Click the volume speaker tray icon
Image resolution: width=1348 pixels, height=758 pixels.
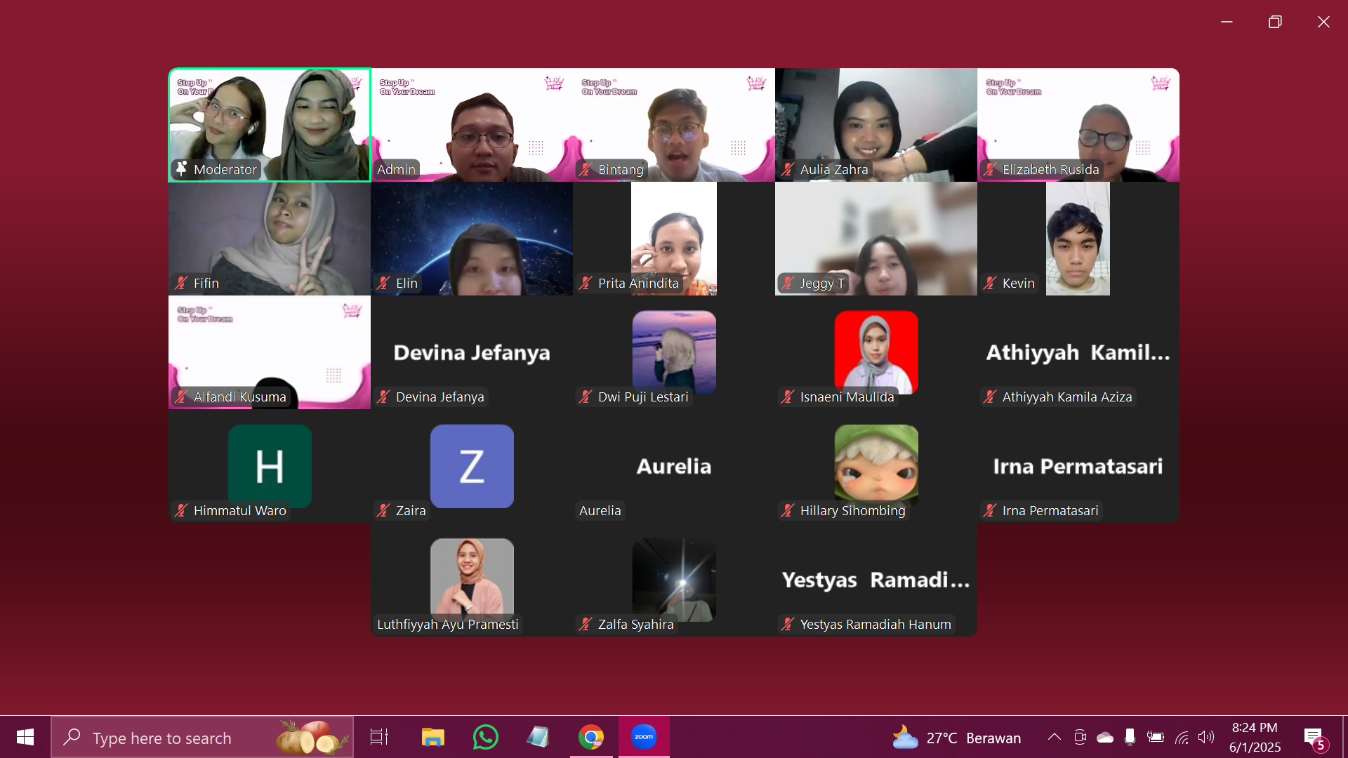pyautogui.click(x=1206, y=737)
